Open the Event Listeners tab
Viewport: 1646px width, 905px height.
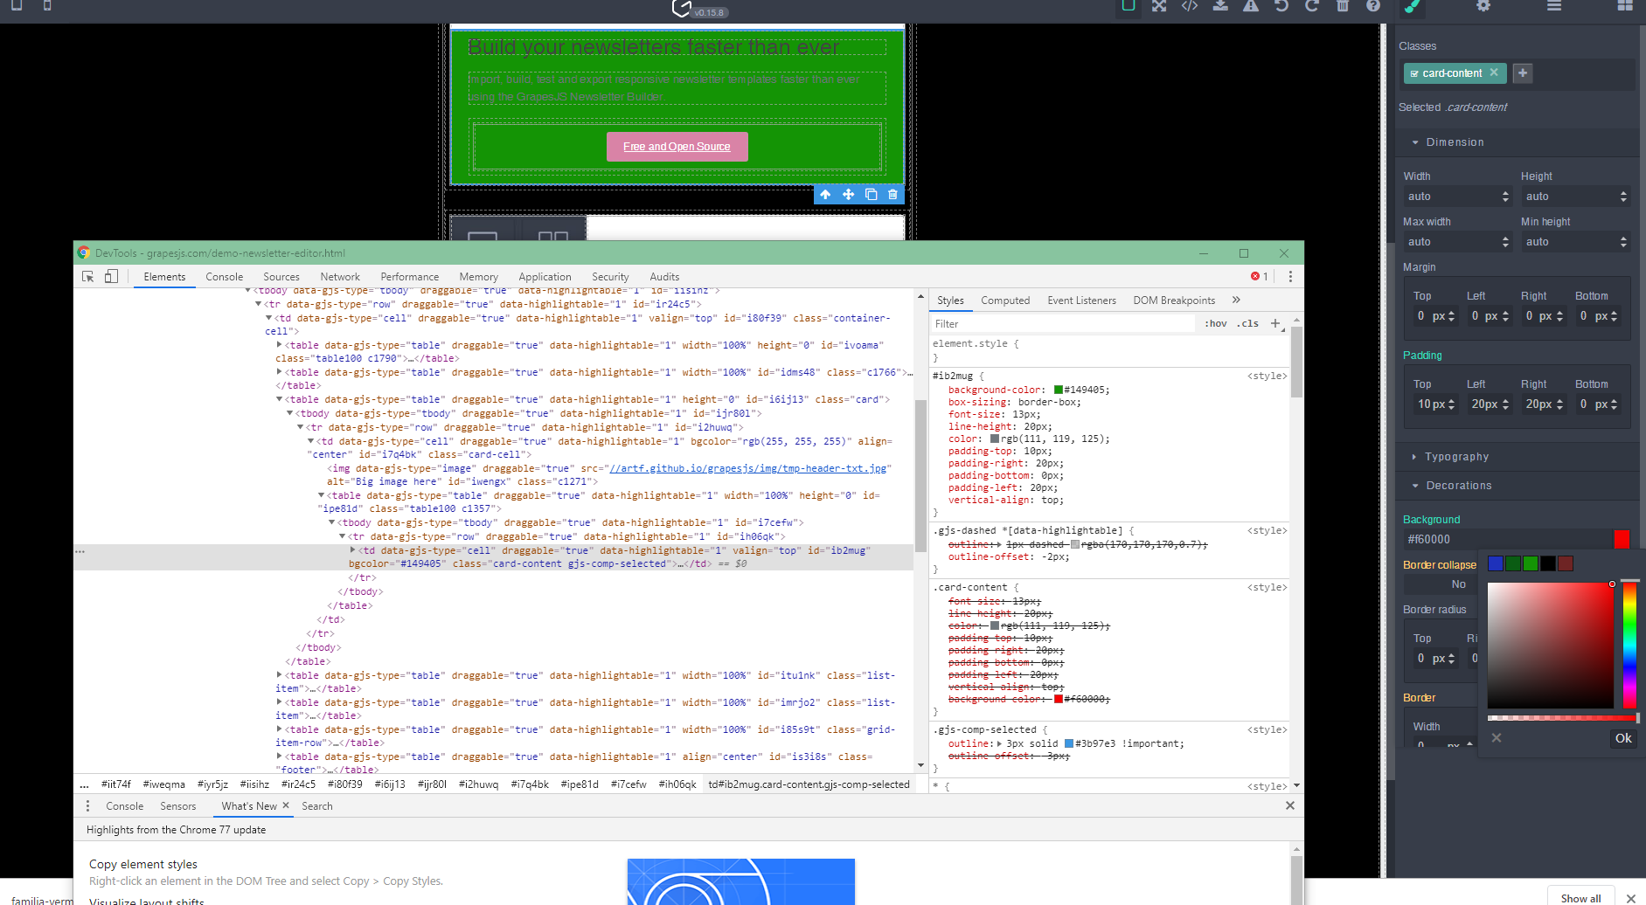coord(1082,301)
